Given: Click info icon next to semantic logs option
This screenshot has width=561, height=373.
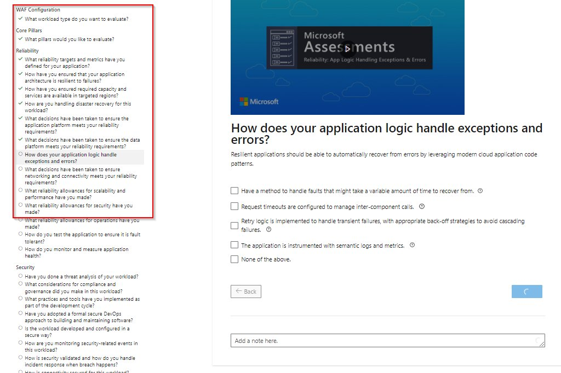Looking at the screenshot, I should pos(412,245).
